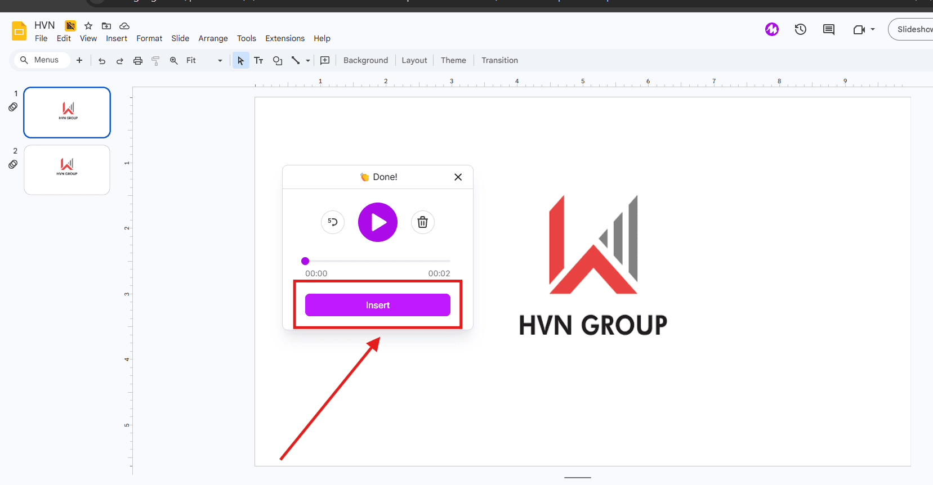Image resolution: width=933 pixels, height=485 pixels.
Task: Click the yellow badge icon beside the HVN title
Action: point(70,26)
